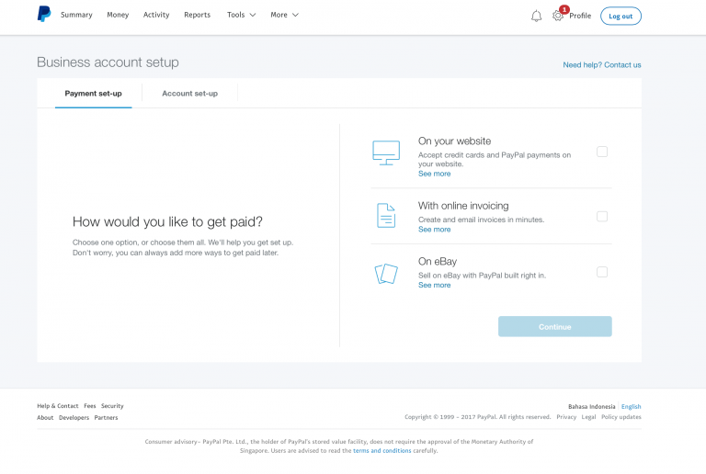
Task: Click See more under On your website
Action: 434,174
